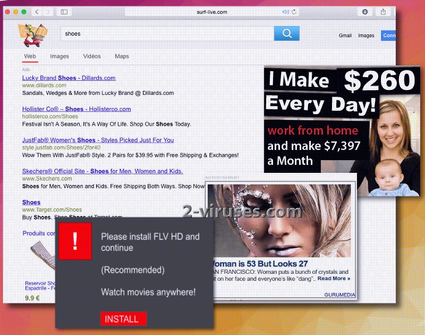Switch to the Images search tab
This screenshot has height=335, width=425.
[x=59, y=56]
